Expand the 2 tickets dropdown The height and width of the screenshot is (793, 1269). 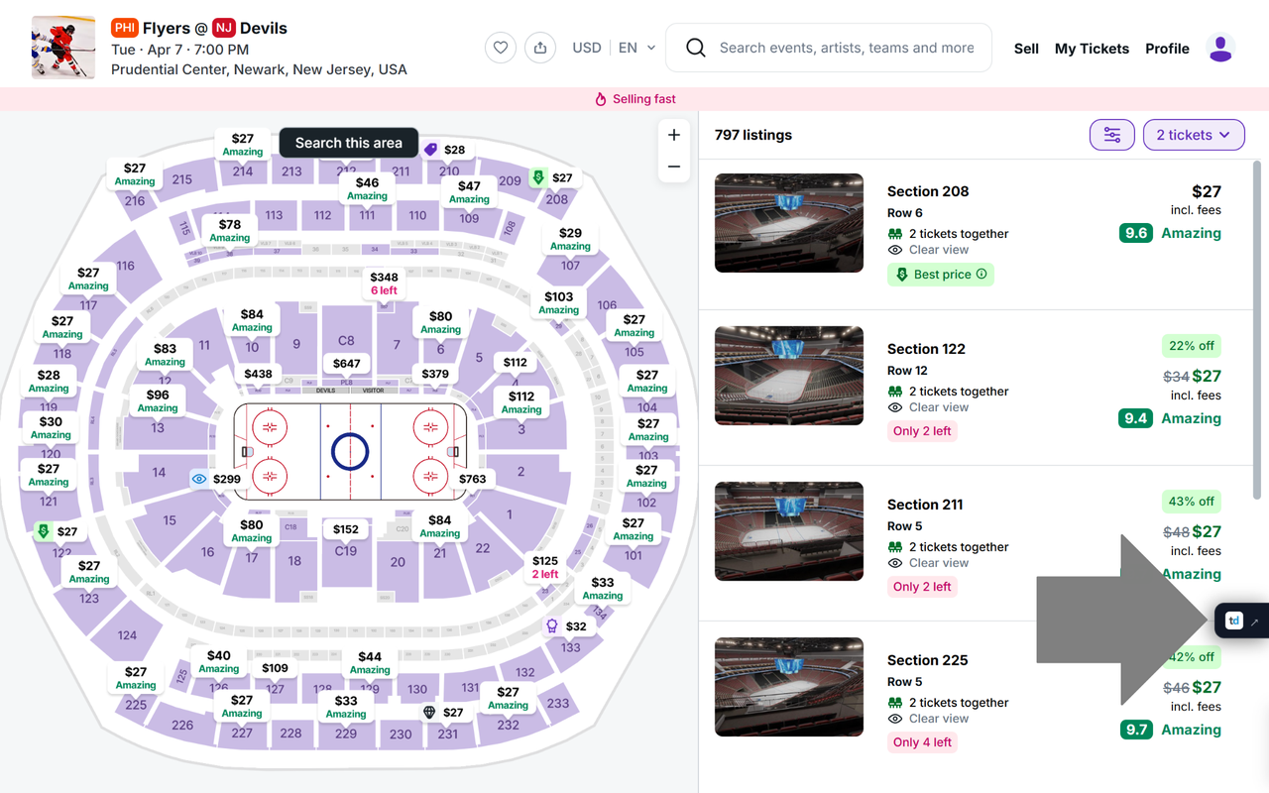click(x=1194, y=135)
